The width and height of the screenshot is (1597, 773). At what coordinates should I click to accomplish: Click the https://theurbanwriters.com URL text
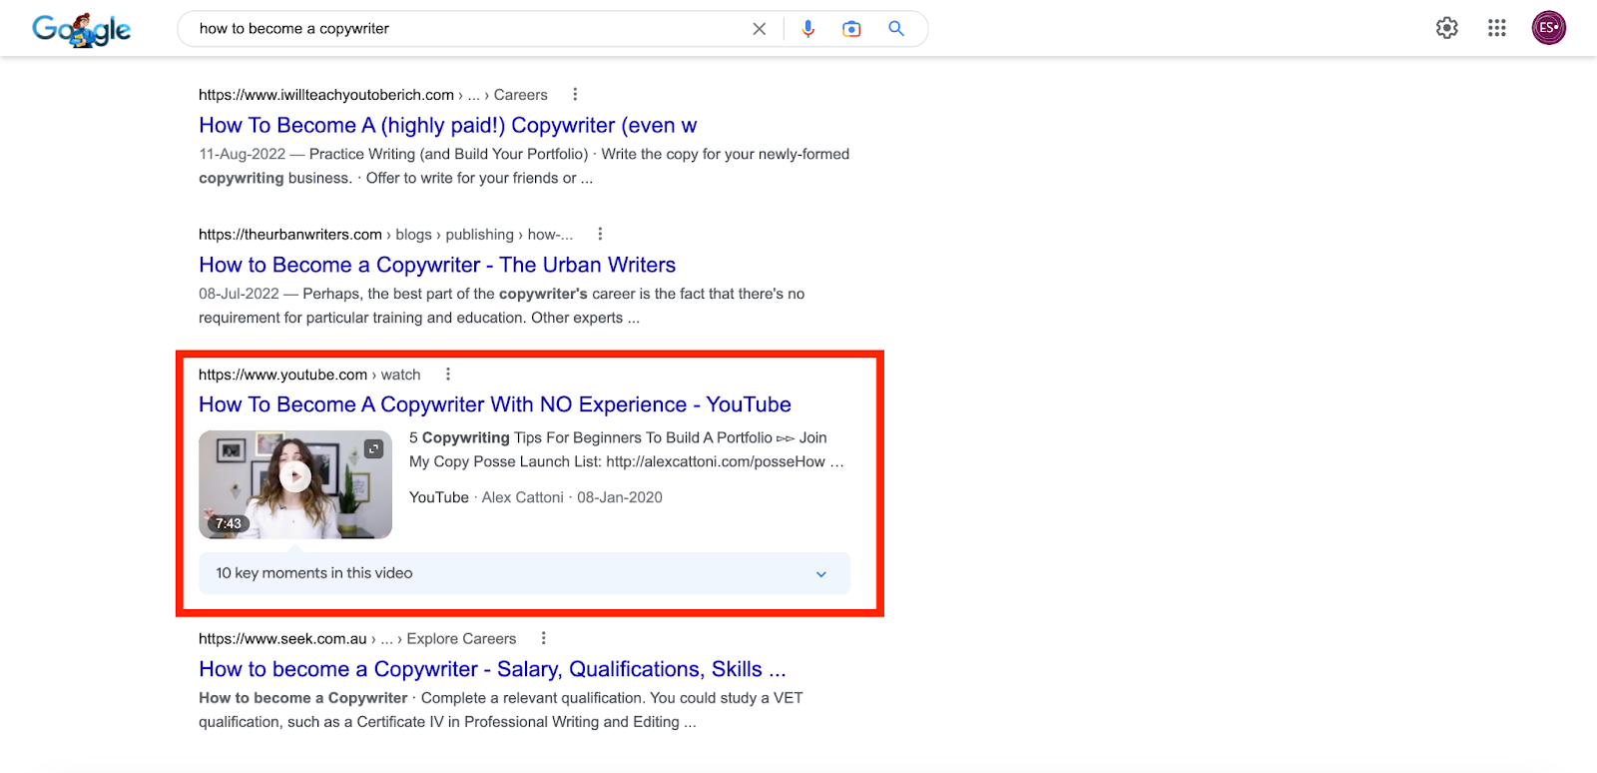click(290, 235)
